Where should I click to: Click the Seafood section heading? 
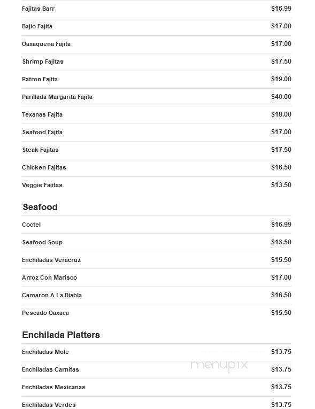[x=40, y=207]
